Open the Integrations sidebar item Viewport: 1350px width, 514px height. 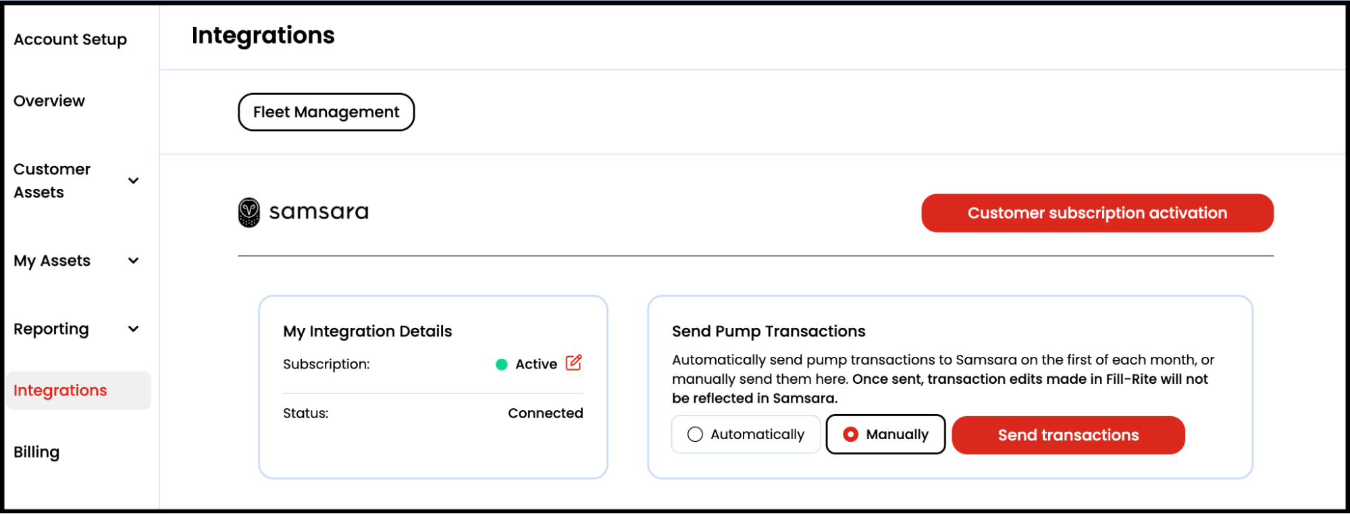[61, 391]
